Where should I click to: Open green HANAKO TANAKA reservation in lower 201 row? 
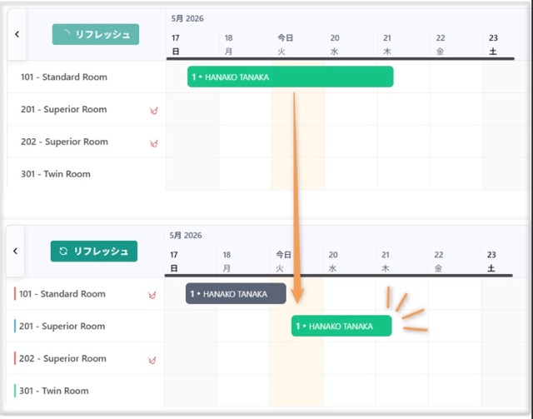[341, 326]
